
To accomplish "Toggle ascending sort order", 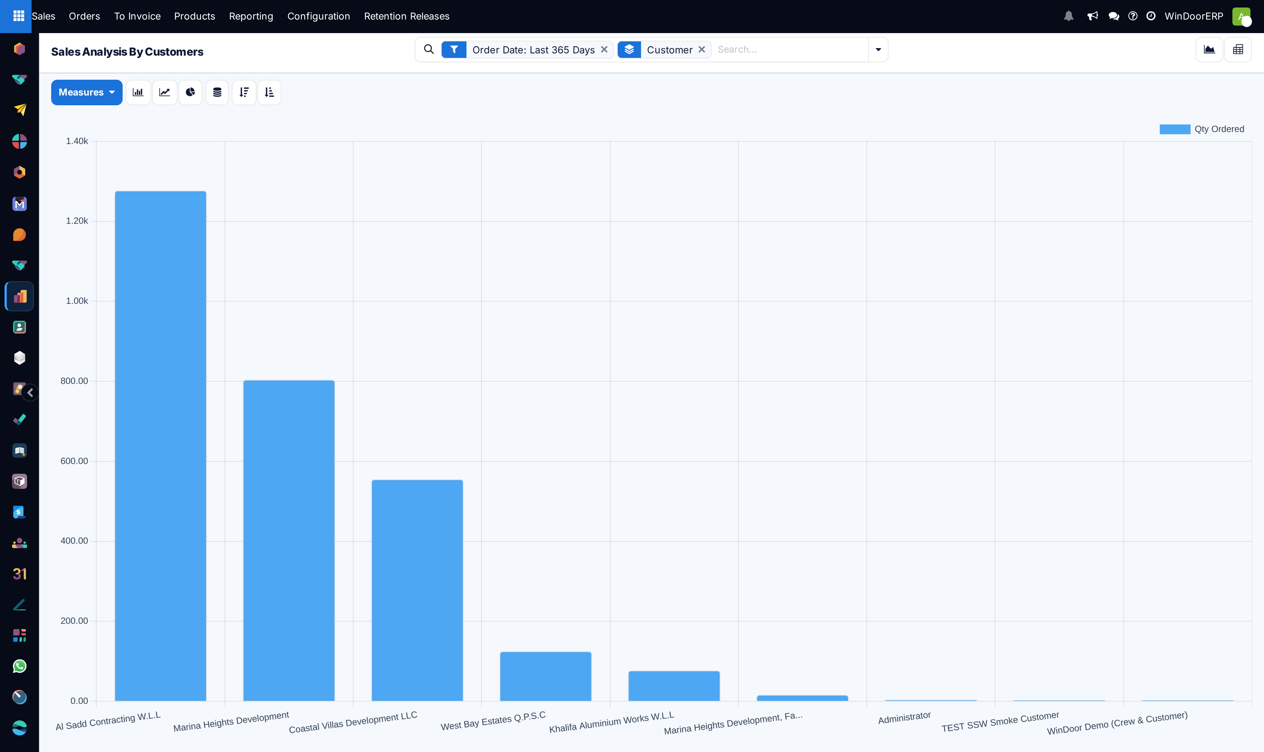I will (x=269, y=92).
